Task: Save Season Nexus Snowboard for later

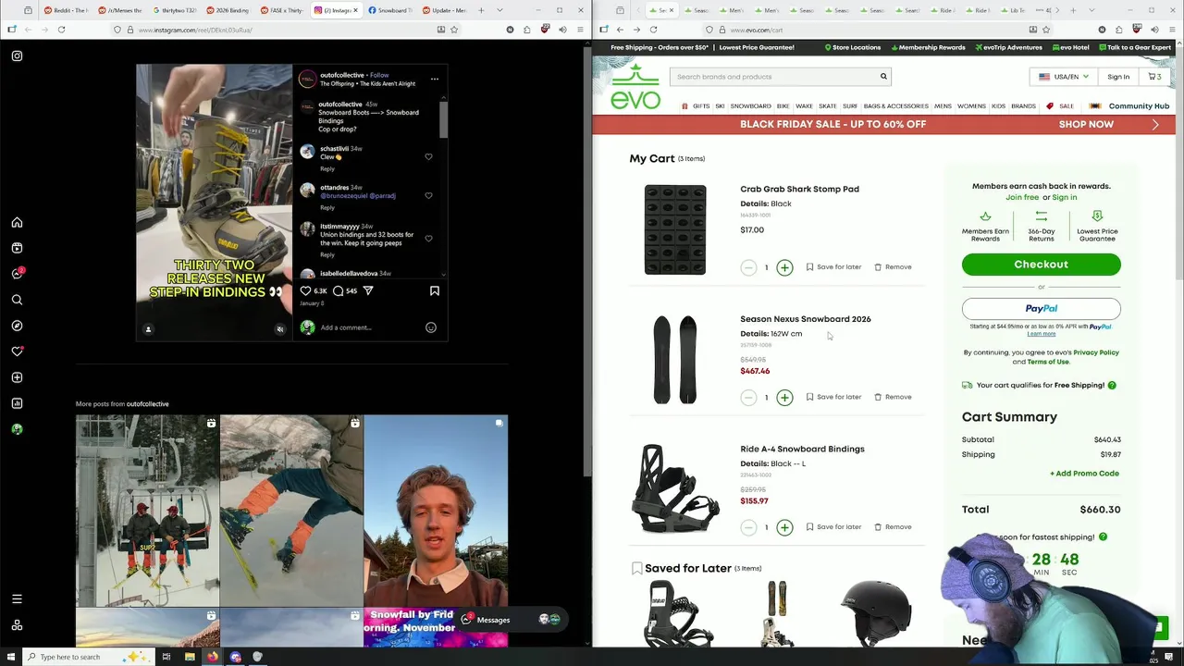Action: pos(833,397)
